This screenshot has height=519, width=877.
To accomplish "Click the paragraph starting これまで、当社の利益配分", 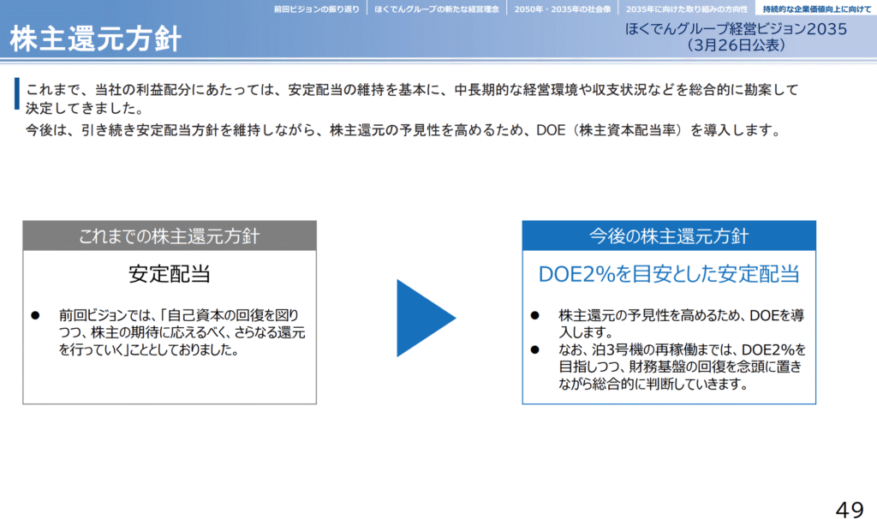I will (412, 98).
